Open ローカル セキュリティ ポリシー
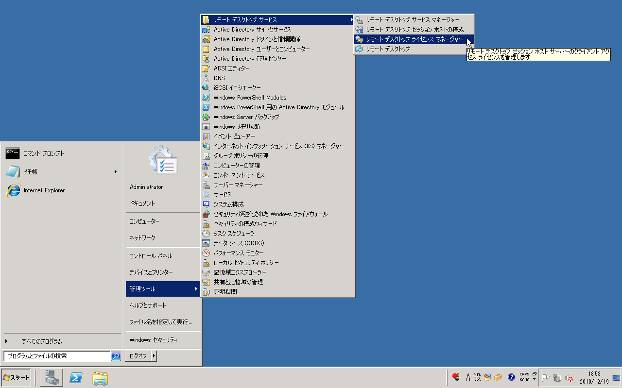Screen dimensions: 622x388 click(277, 263)
